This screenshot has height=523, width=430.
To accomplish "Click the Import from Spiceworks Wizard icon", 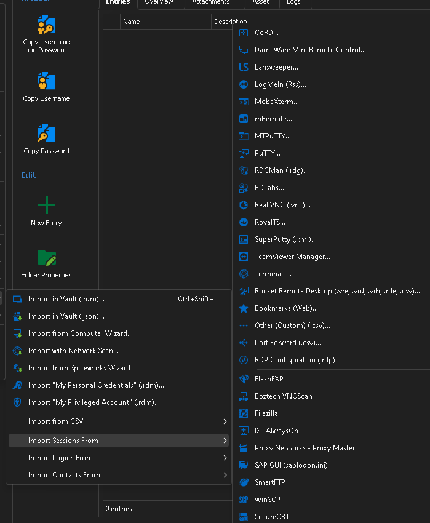I will pos(17,368).
